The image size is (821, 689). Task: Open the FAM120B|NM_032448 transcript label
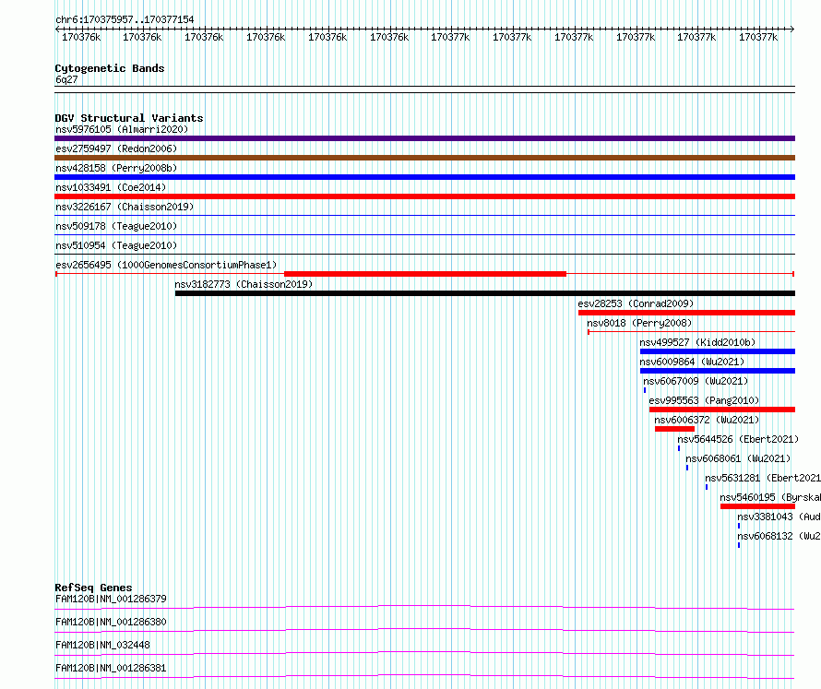[102, 645]
